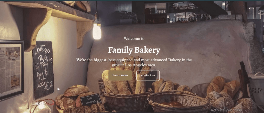Click the framed newspaper article
This screenshot has width=264, height=113.
(x=11, y=69)
